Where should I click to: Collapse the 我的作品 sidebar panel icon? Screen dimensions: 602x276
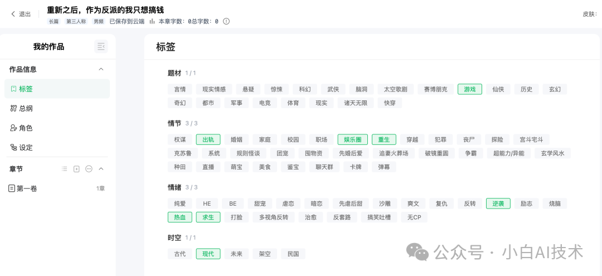pyautogui.click(x=101, y=46)
